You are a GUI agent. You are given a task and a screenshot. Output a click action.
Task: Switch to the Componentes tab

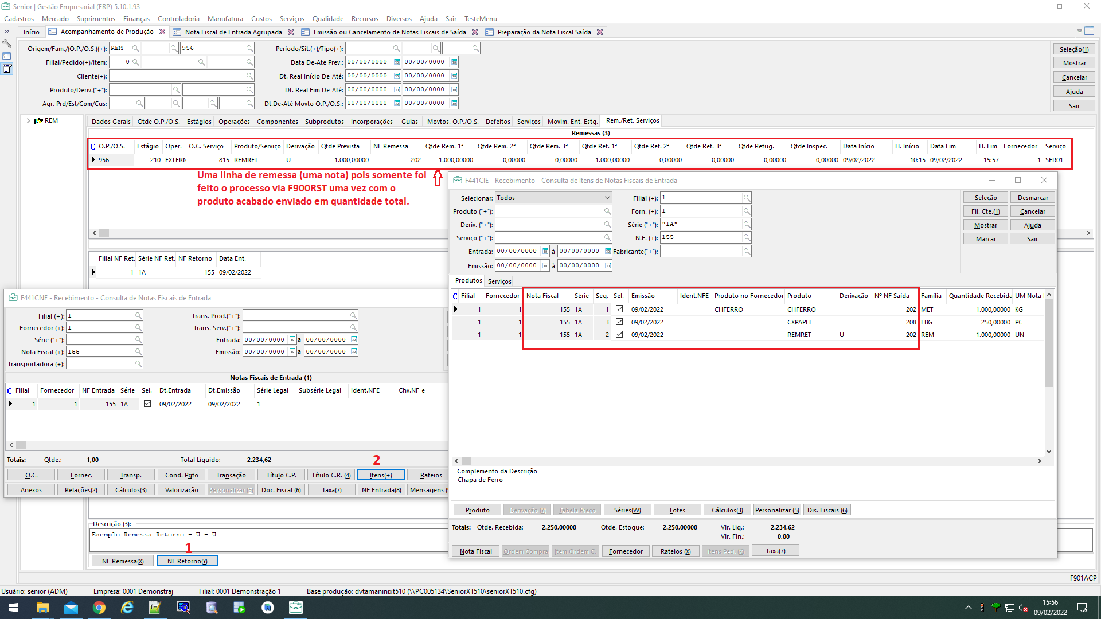point(277,122)
